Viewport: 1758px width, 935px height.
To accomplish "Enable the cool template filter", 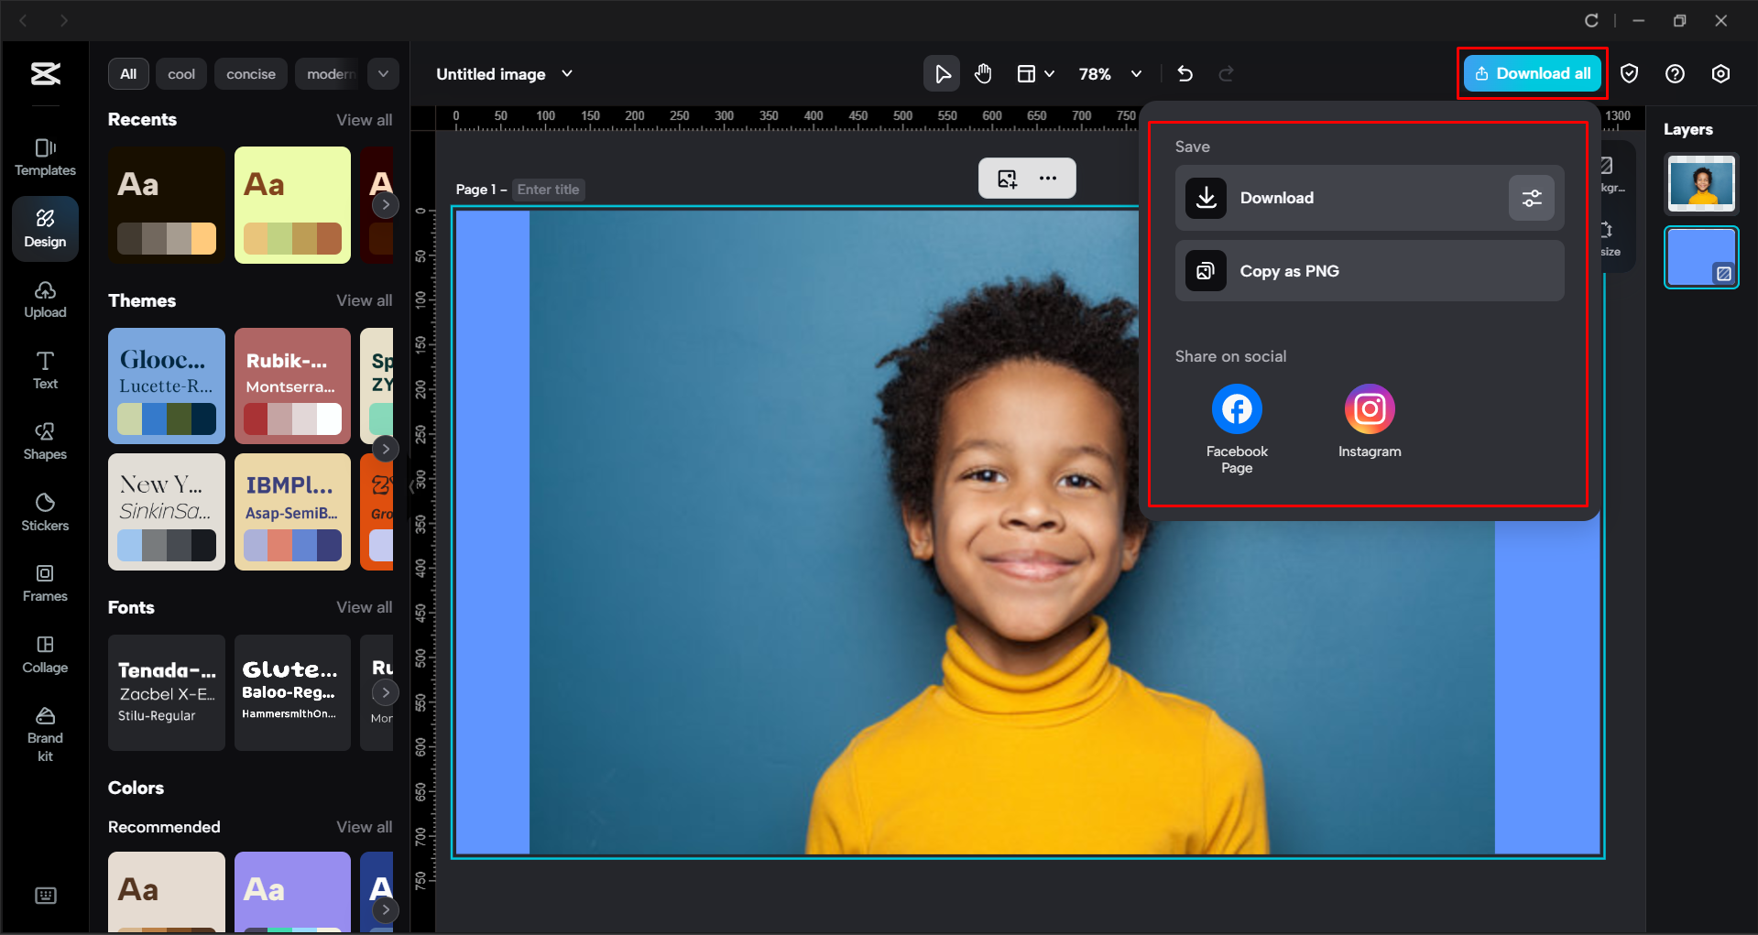I will [x=180, y=73].
